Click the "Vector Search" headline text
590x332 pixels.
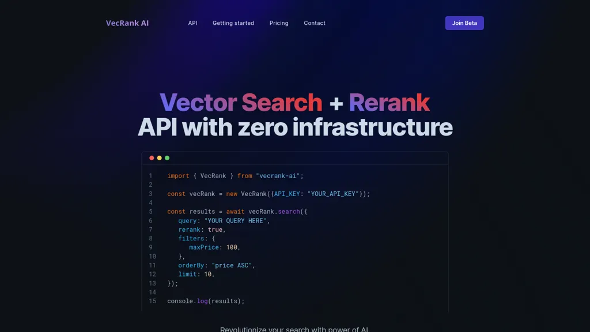coord(241,103)
